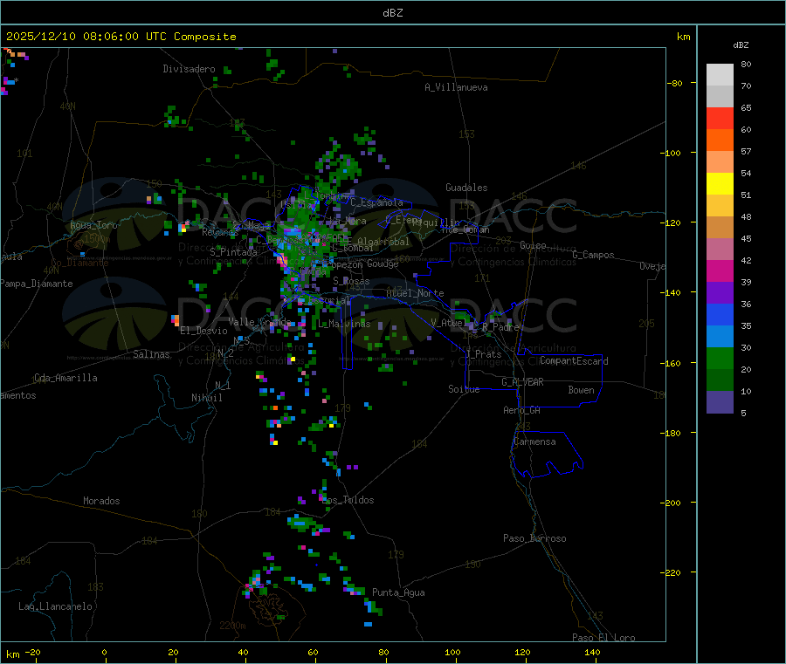Click the Valle_Grande label
786x664 pixels.
point(259,322)
